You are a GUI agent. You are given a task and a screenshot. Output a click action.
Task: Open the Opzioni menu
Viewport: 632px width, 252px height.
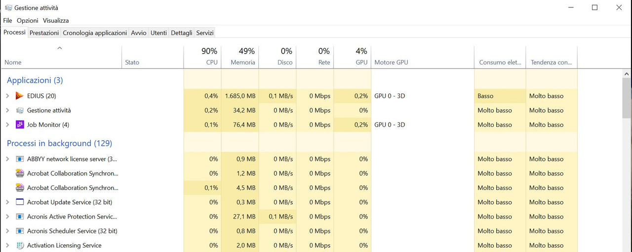point(28,21)
